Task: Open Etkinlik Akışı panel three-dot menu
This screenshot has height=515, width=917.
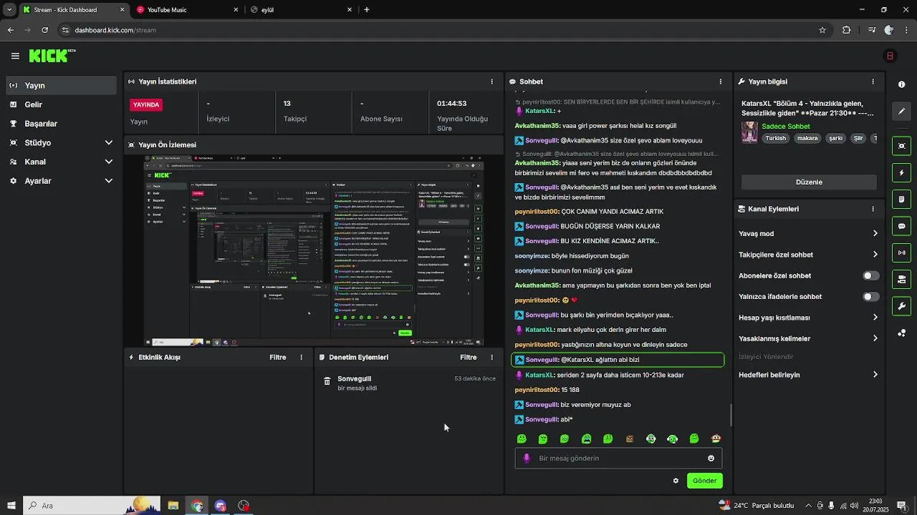Action: click(x=301, y=357)
